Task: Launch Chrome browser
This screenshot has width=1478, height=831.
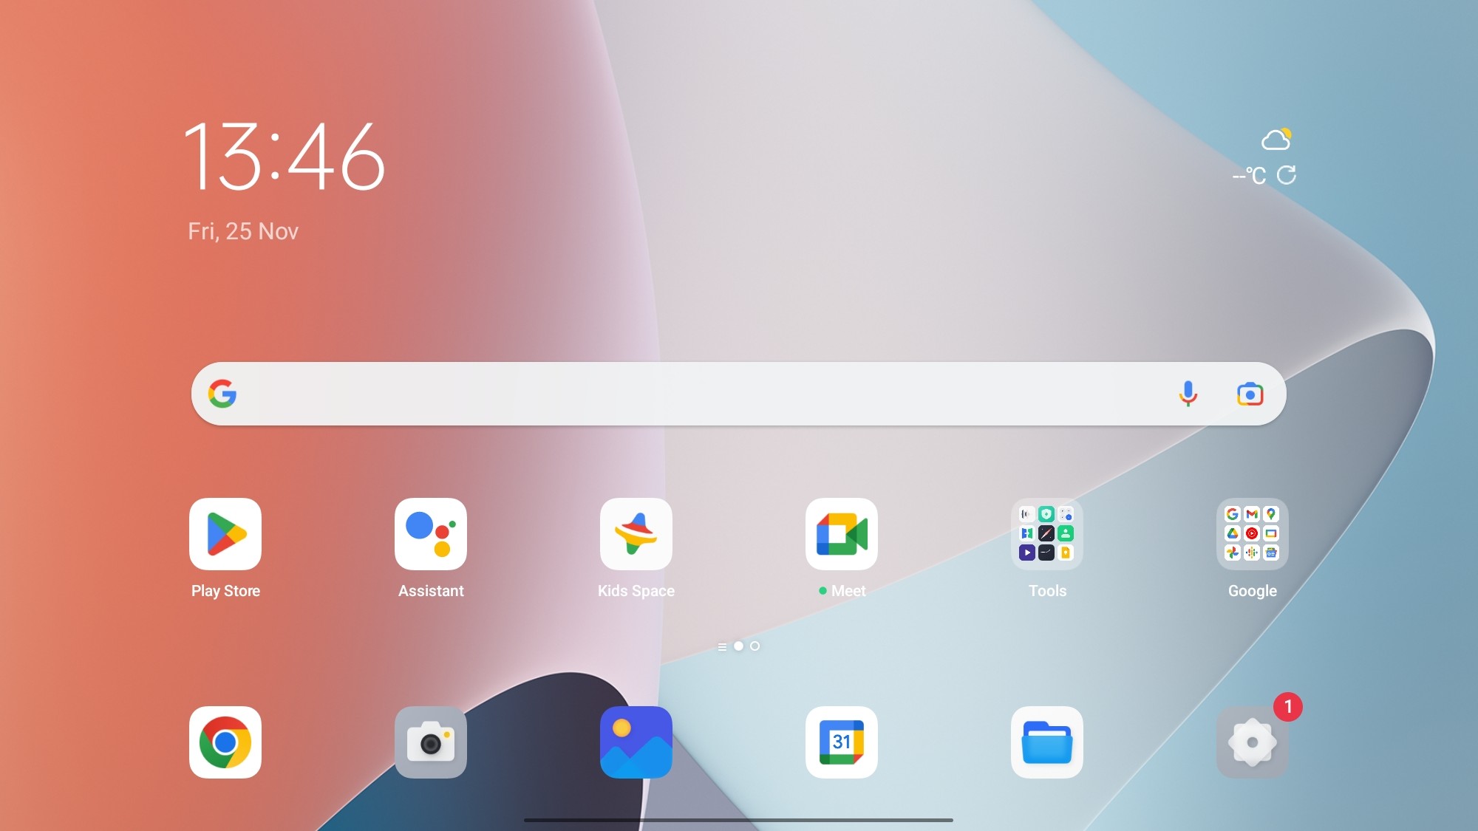Action: tap(225, 742)
